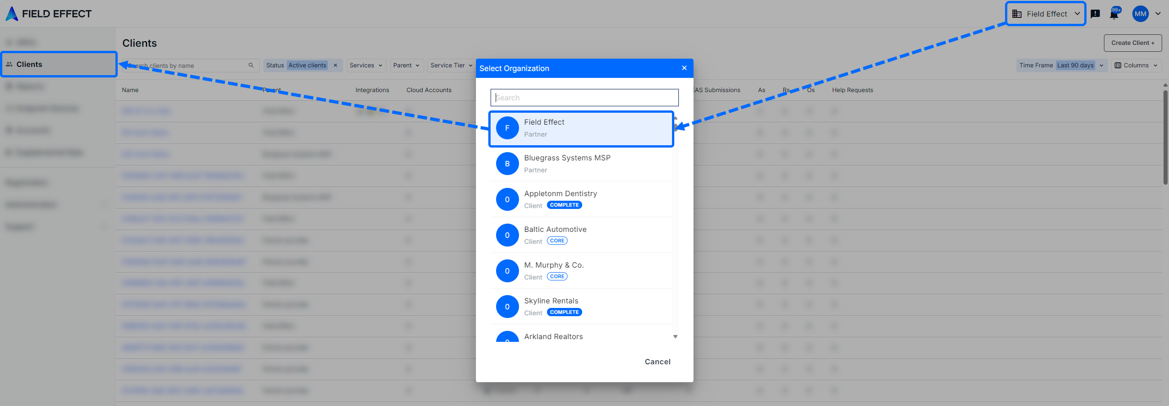Click the Clients people icon in sidebar
The height and width of the screenshot is (406, 1169).
(9, 64)
